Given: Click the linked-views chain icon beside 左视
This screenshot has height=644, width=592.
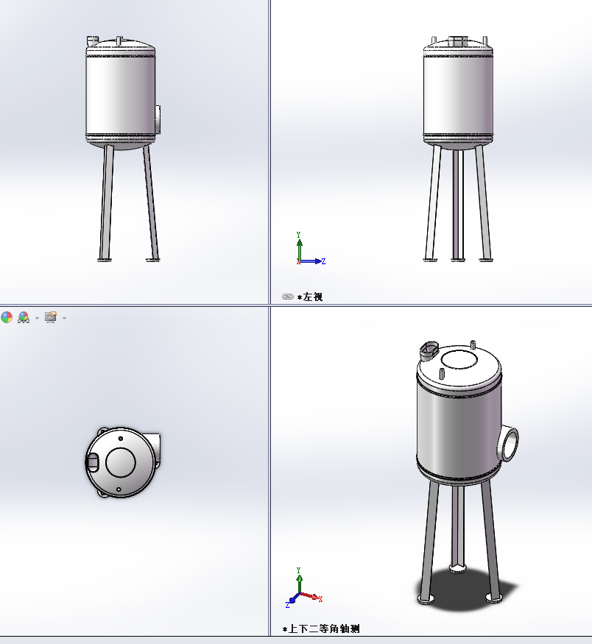Looking at the screenshot, I should [288, 297].
